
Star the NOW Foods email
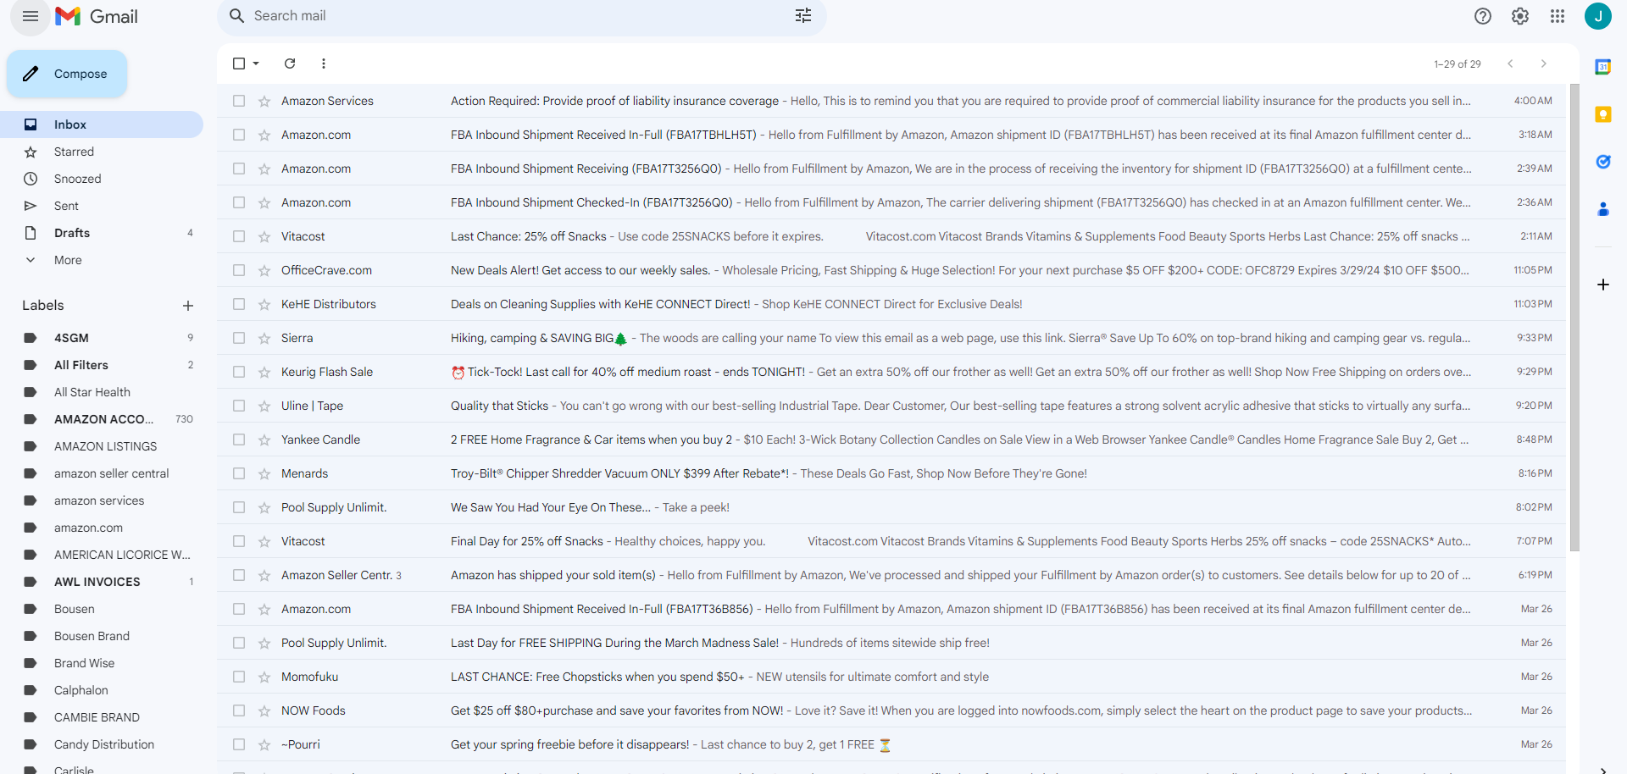tap(264, 710)
